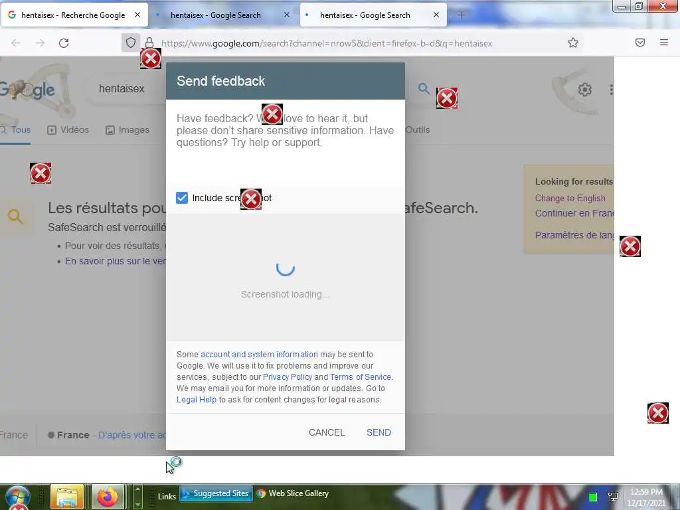680x510 pixels.
Task: Close the third Google Search tab
Action: (x=436, y=15)
